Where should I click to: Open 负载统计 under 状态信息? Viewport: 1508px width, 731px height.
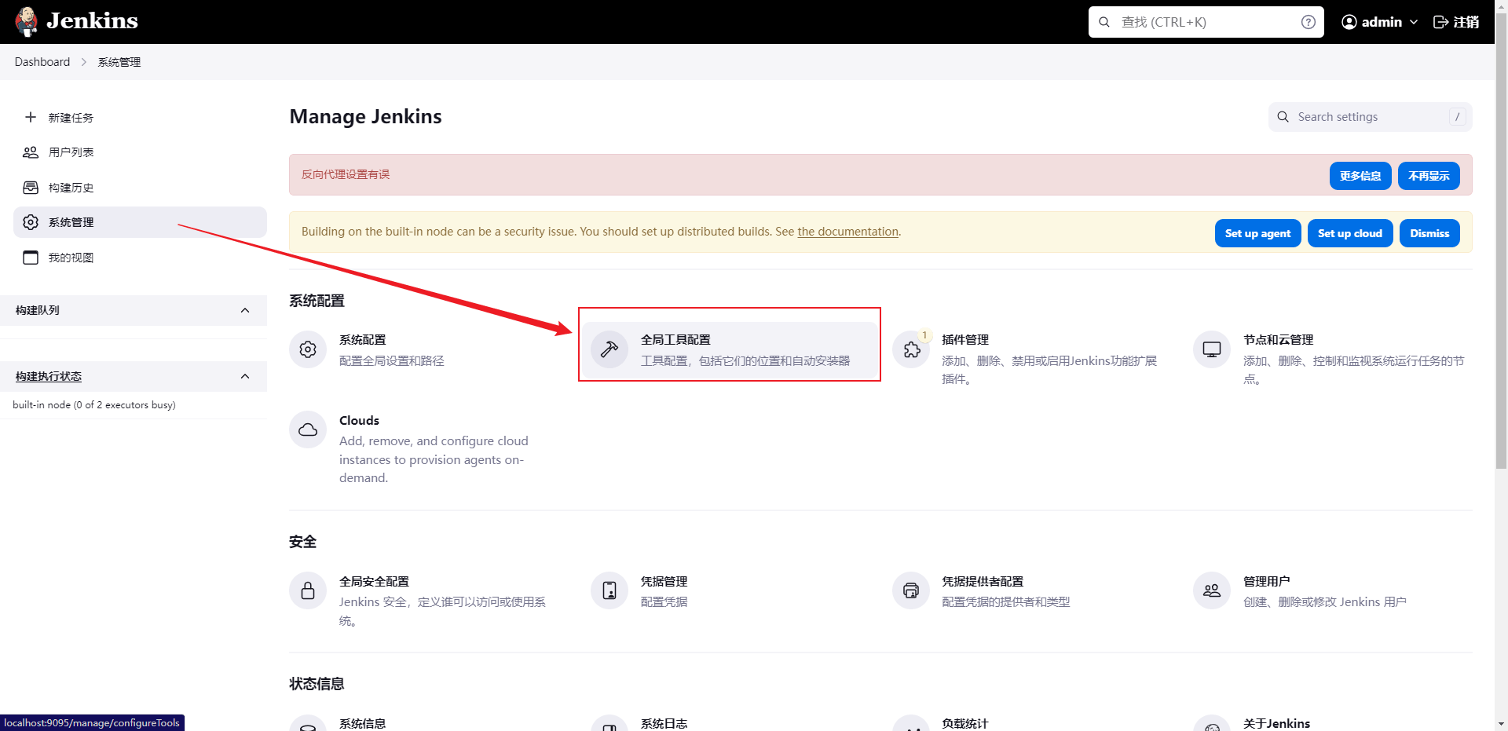[965, 723]
